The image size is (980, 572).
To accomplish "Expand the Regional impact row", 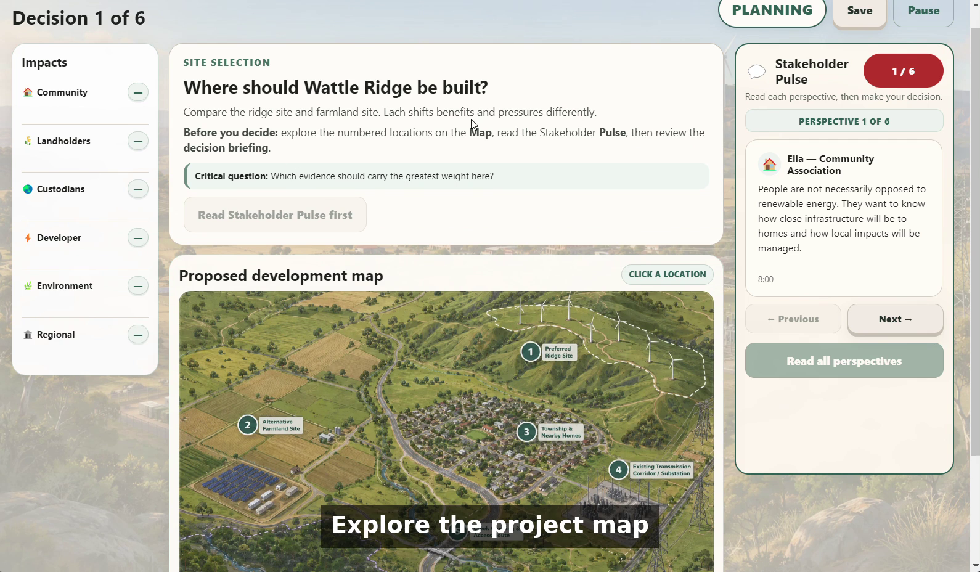I will point(138,335).
